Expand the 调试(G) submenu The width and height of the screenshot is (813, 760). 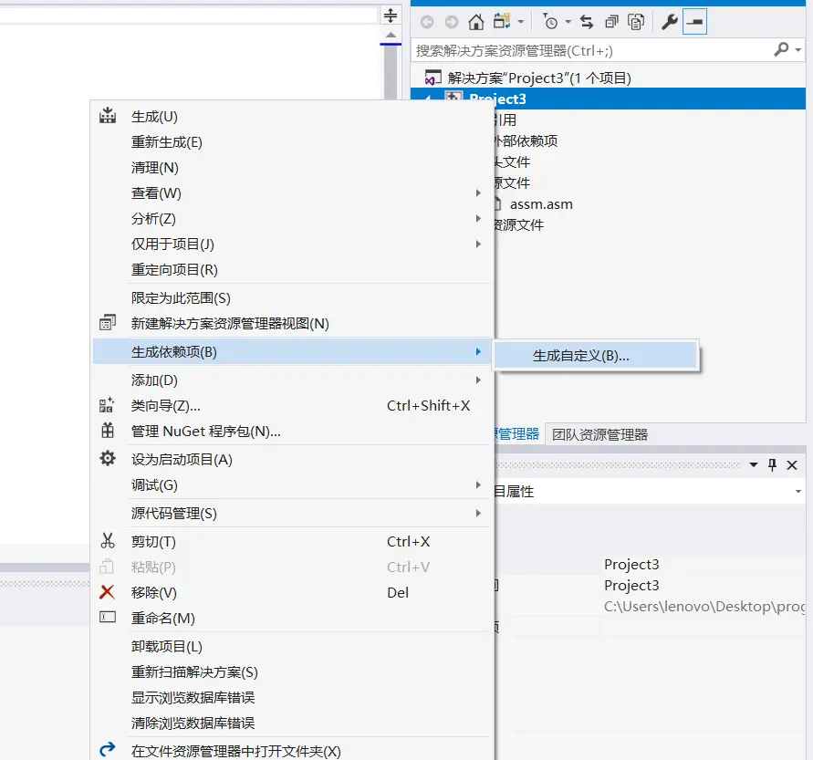tap(292, 484)
